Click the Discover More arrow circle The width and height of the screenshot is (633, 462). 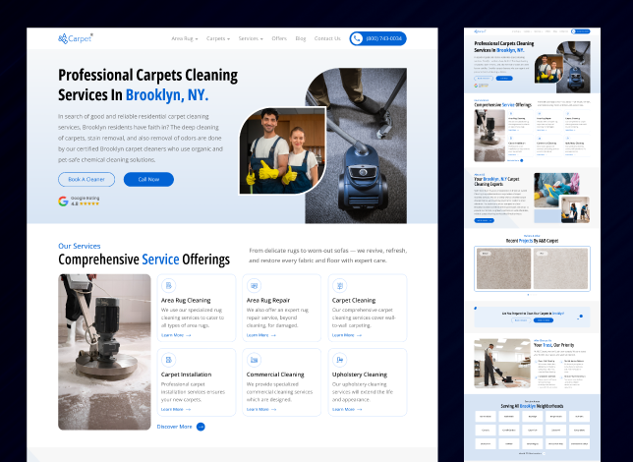tap(201, 427)
